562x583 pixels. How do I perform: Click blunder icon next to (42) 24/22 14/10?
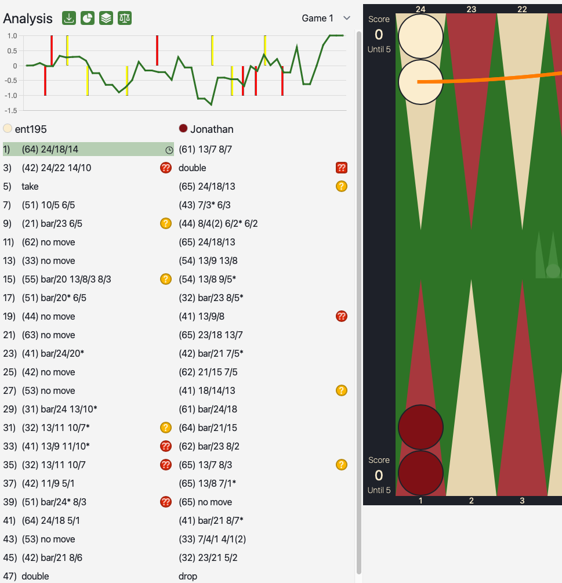pyautogui.click(x=166, y=168)
